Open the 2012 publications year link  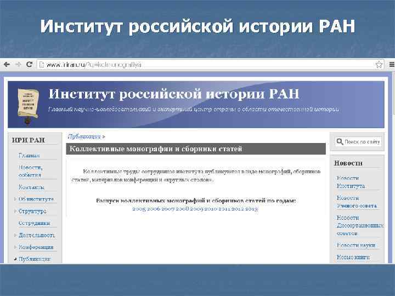[238, 209]
